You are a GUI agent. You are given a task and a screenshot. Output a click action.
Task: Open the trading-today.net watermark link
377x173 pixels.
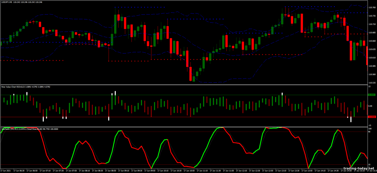point(359,168)
